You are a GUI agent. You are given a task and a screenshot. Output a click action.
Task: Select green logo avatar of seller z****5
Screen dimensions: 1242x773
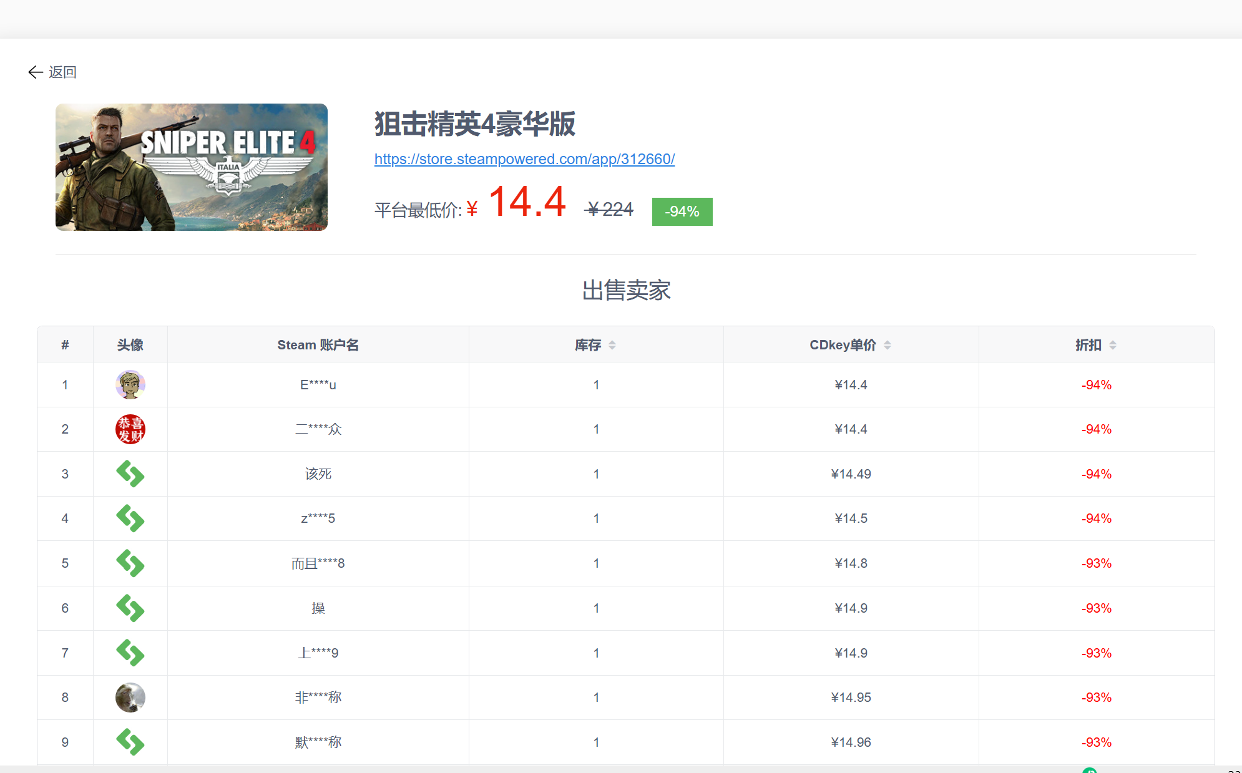pyautogui.click(x=130, y=518)
